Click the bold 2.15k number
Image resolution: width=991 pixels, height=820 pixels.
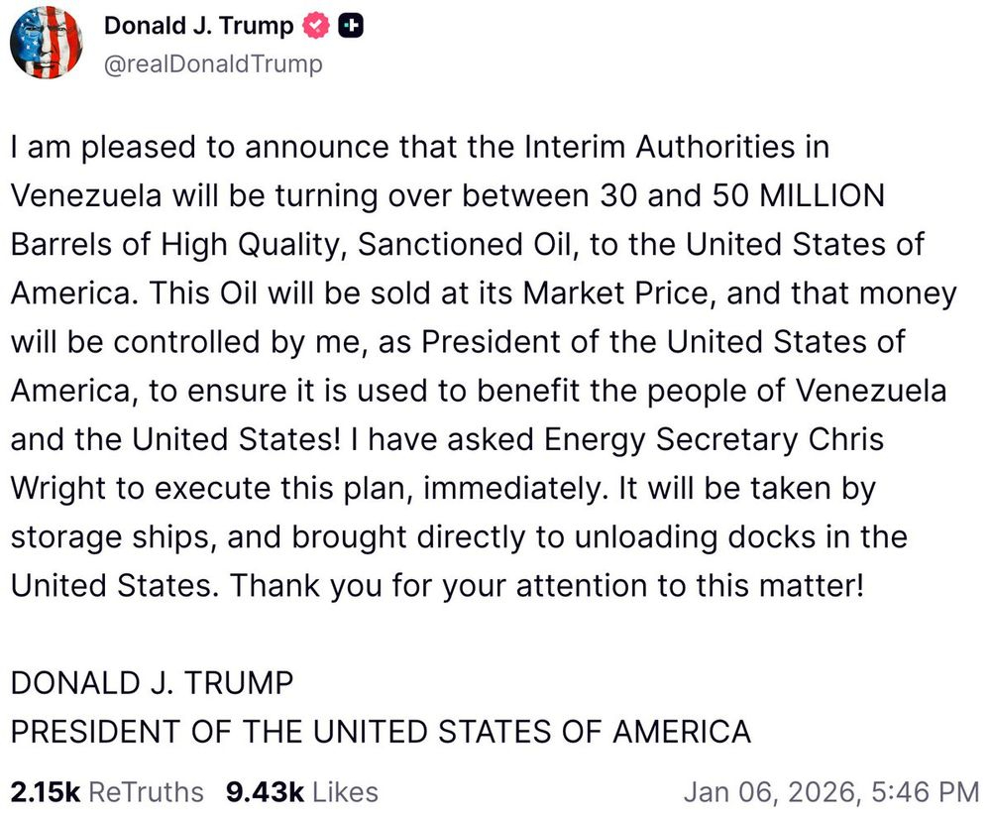pos(46,792)
